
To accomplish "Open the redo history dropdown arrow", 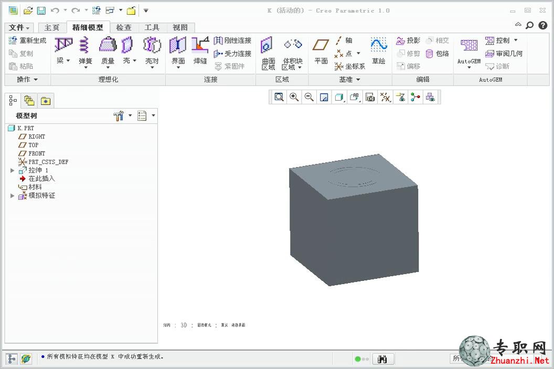I will (86, 10).
